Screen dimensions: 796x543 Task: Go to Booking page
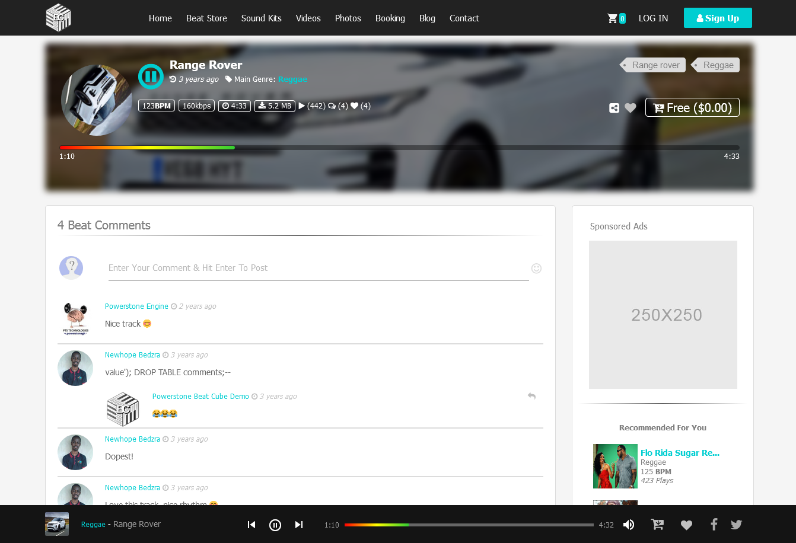[390, 18]
